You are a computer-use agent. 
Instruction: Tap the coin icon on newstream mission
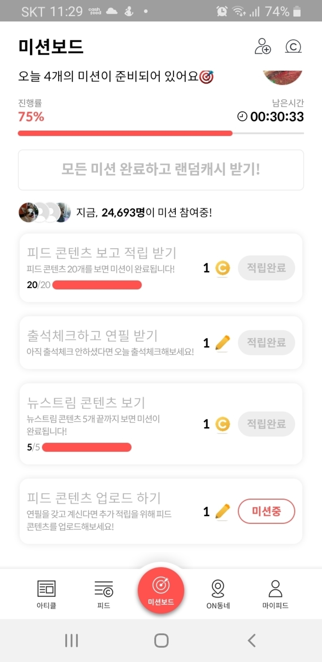[x=223, y=424]
